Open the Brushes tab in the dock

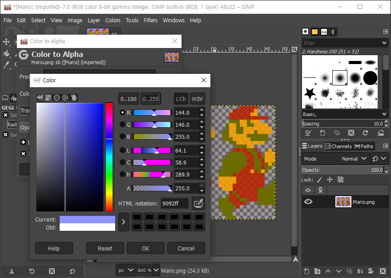pyautogui.click(x=305, y=32)
